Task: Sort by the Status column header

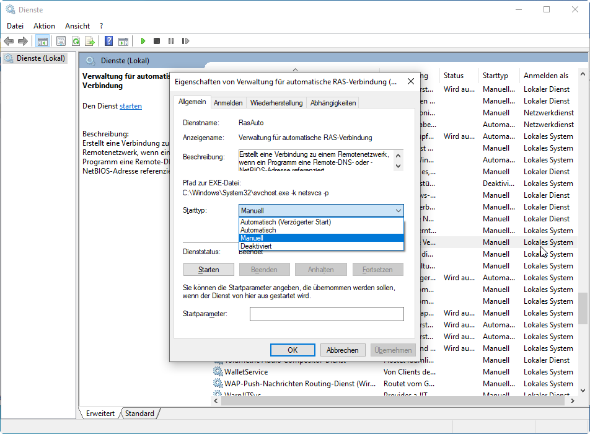Action: [x=459, y=76]
